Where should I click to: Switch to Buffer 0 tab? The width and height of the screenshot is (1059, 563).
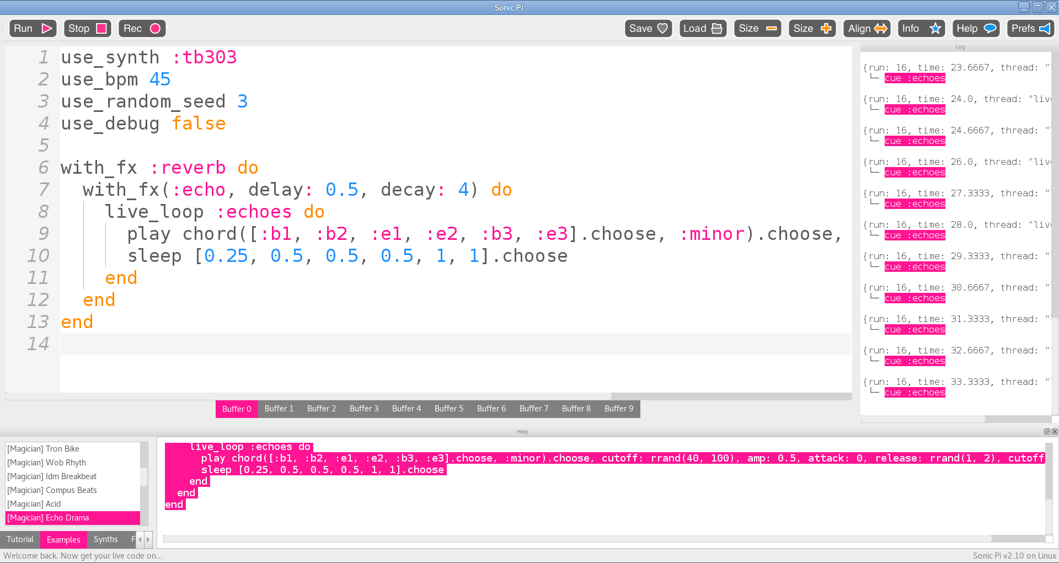tap(237, 409)
